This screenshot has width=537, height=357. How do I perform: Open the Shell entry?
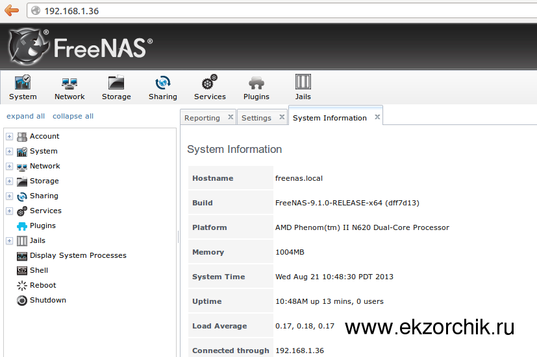(x=39, y=270)
